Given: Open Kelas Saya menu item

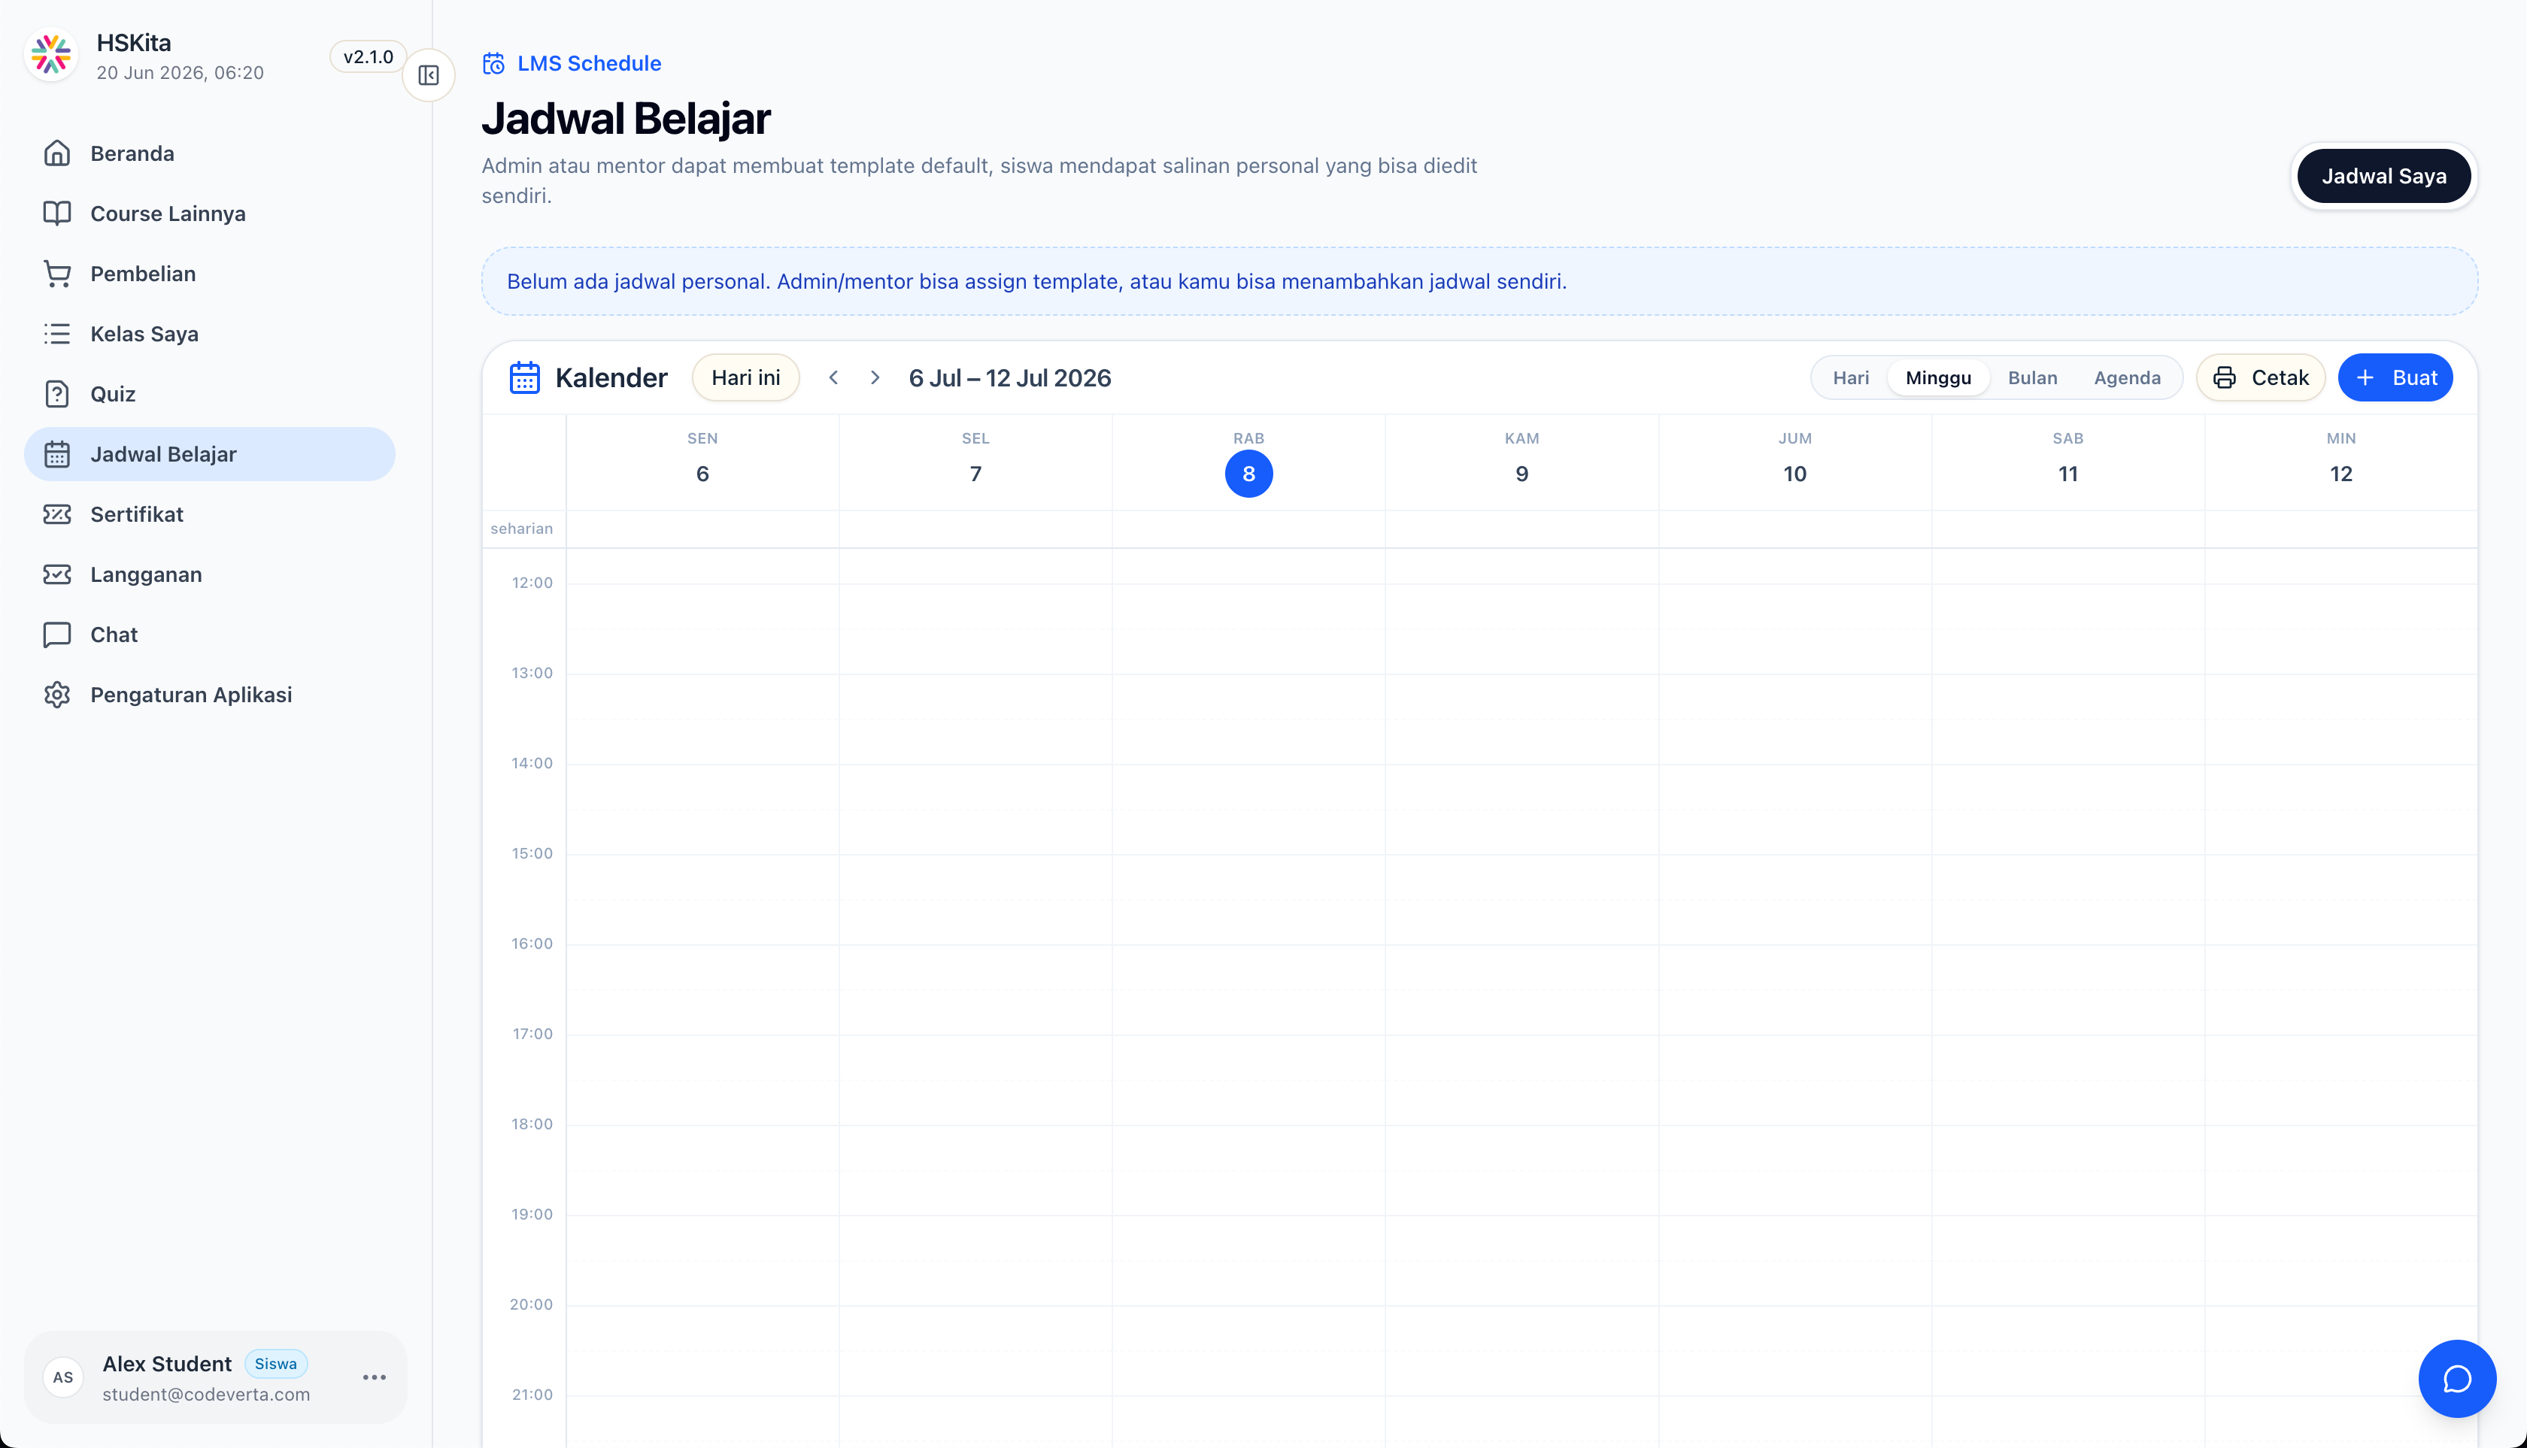Looking at the screenshot, I should click(x=210, y=333).
